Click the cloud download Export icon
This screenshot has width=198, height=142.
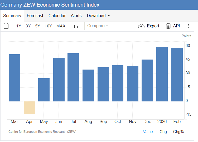click(141, 26)
